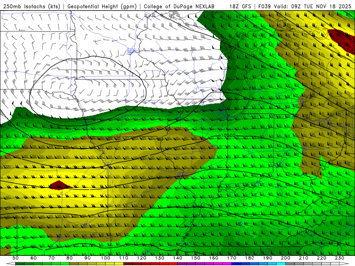Click the "100" color scale label
Screen dimensions: 355x266
coord(106,258)
